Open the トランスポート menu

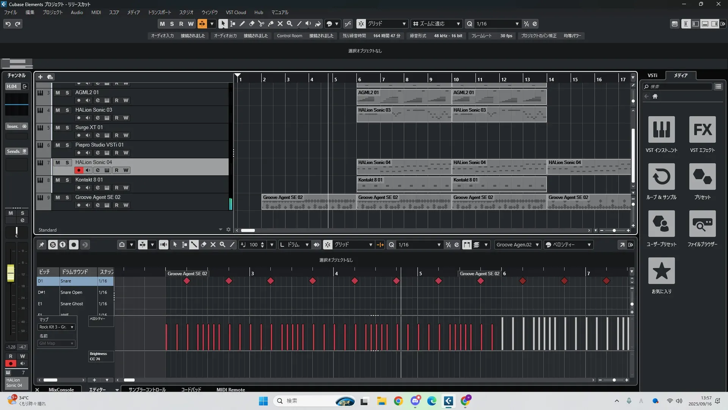159,12
